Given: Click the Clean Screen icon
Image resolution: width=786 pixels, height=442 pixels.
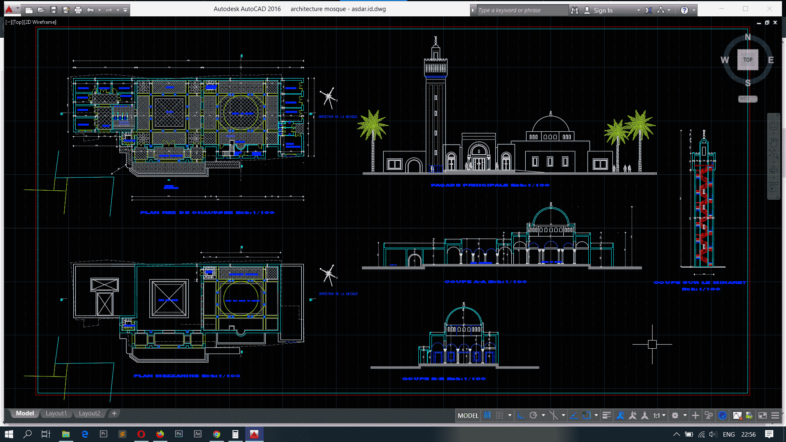Looking at the screenshot, I should coord(762,415).
